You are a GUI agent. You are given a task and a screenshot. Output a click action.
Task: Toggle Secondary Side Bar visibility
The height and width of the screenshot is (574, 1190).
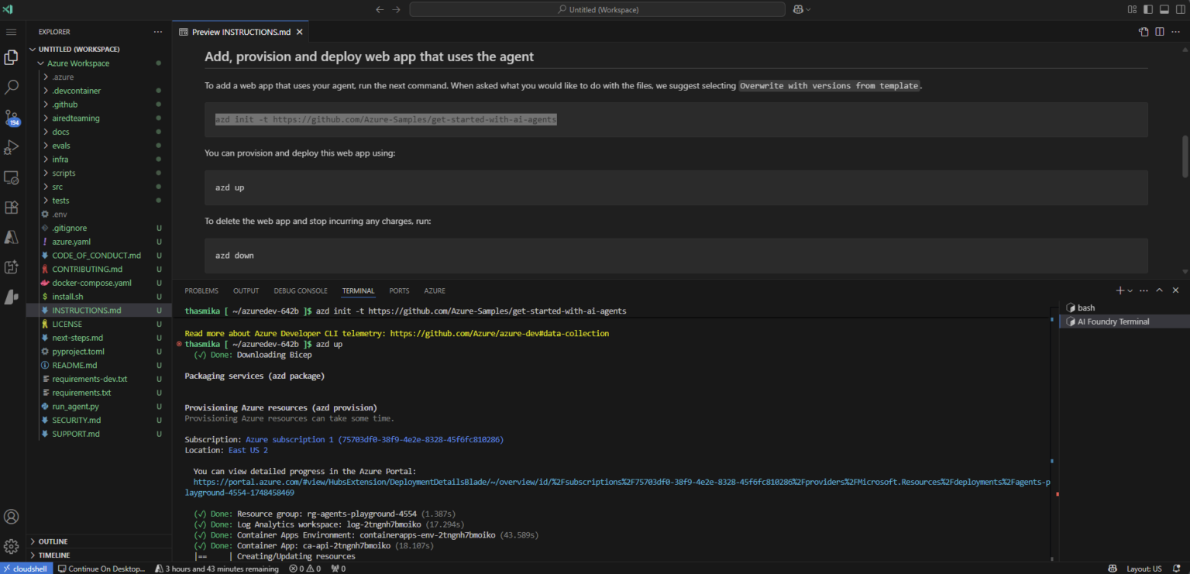pos(1178,9)
